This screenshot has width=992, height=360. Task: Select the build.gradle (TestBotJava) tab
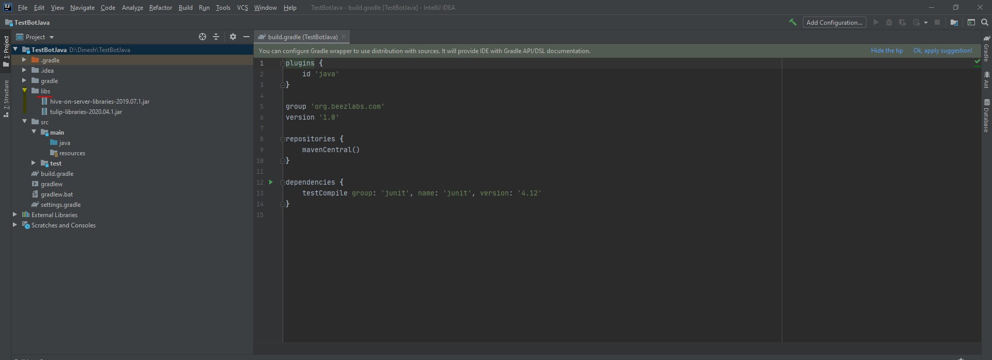(302, 37)
